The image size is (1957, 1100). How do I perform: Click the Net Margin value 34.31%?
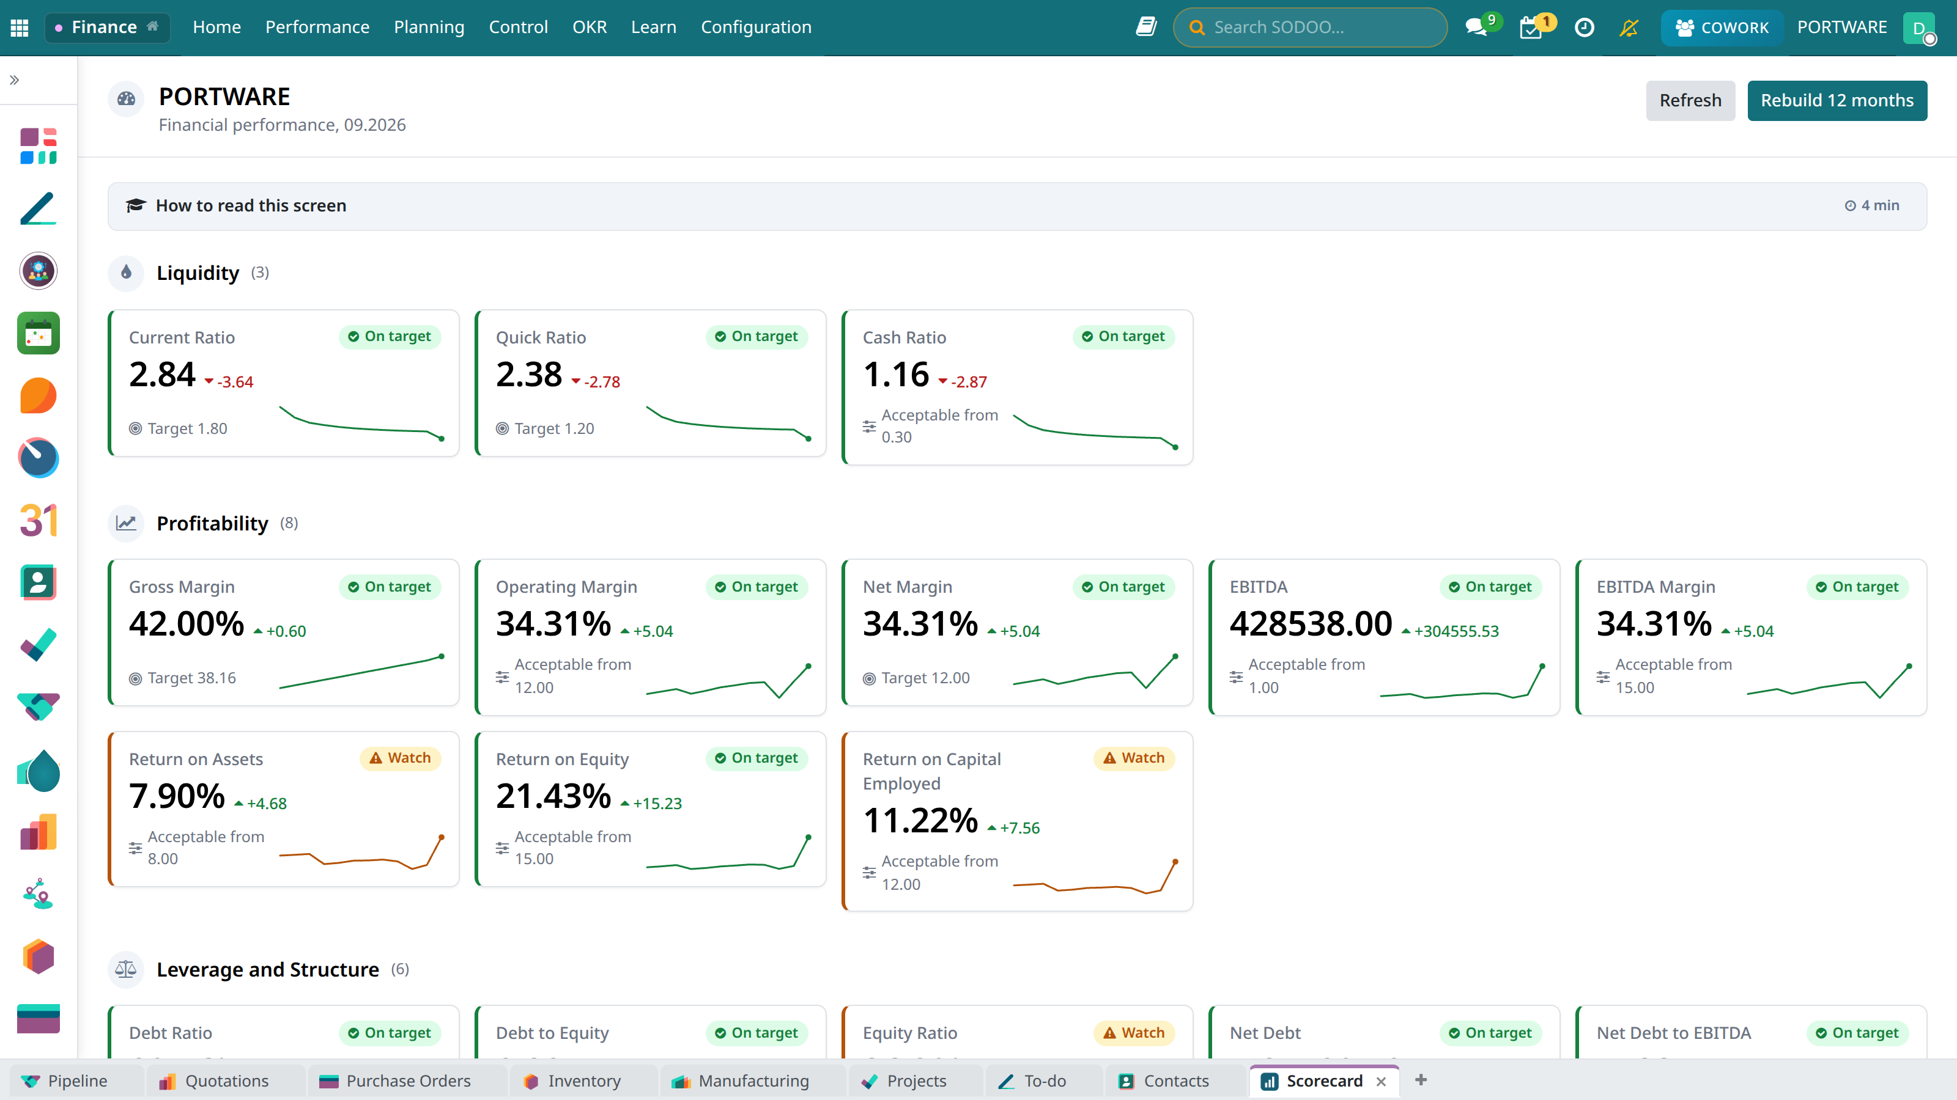pyautogui.click(x=920, y=624)
